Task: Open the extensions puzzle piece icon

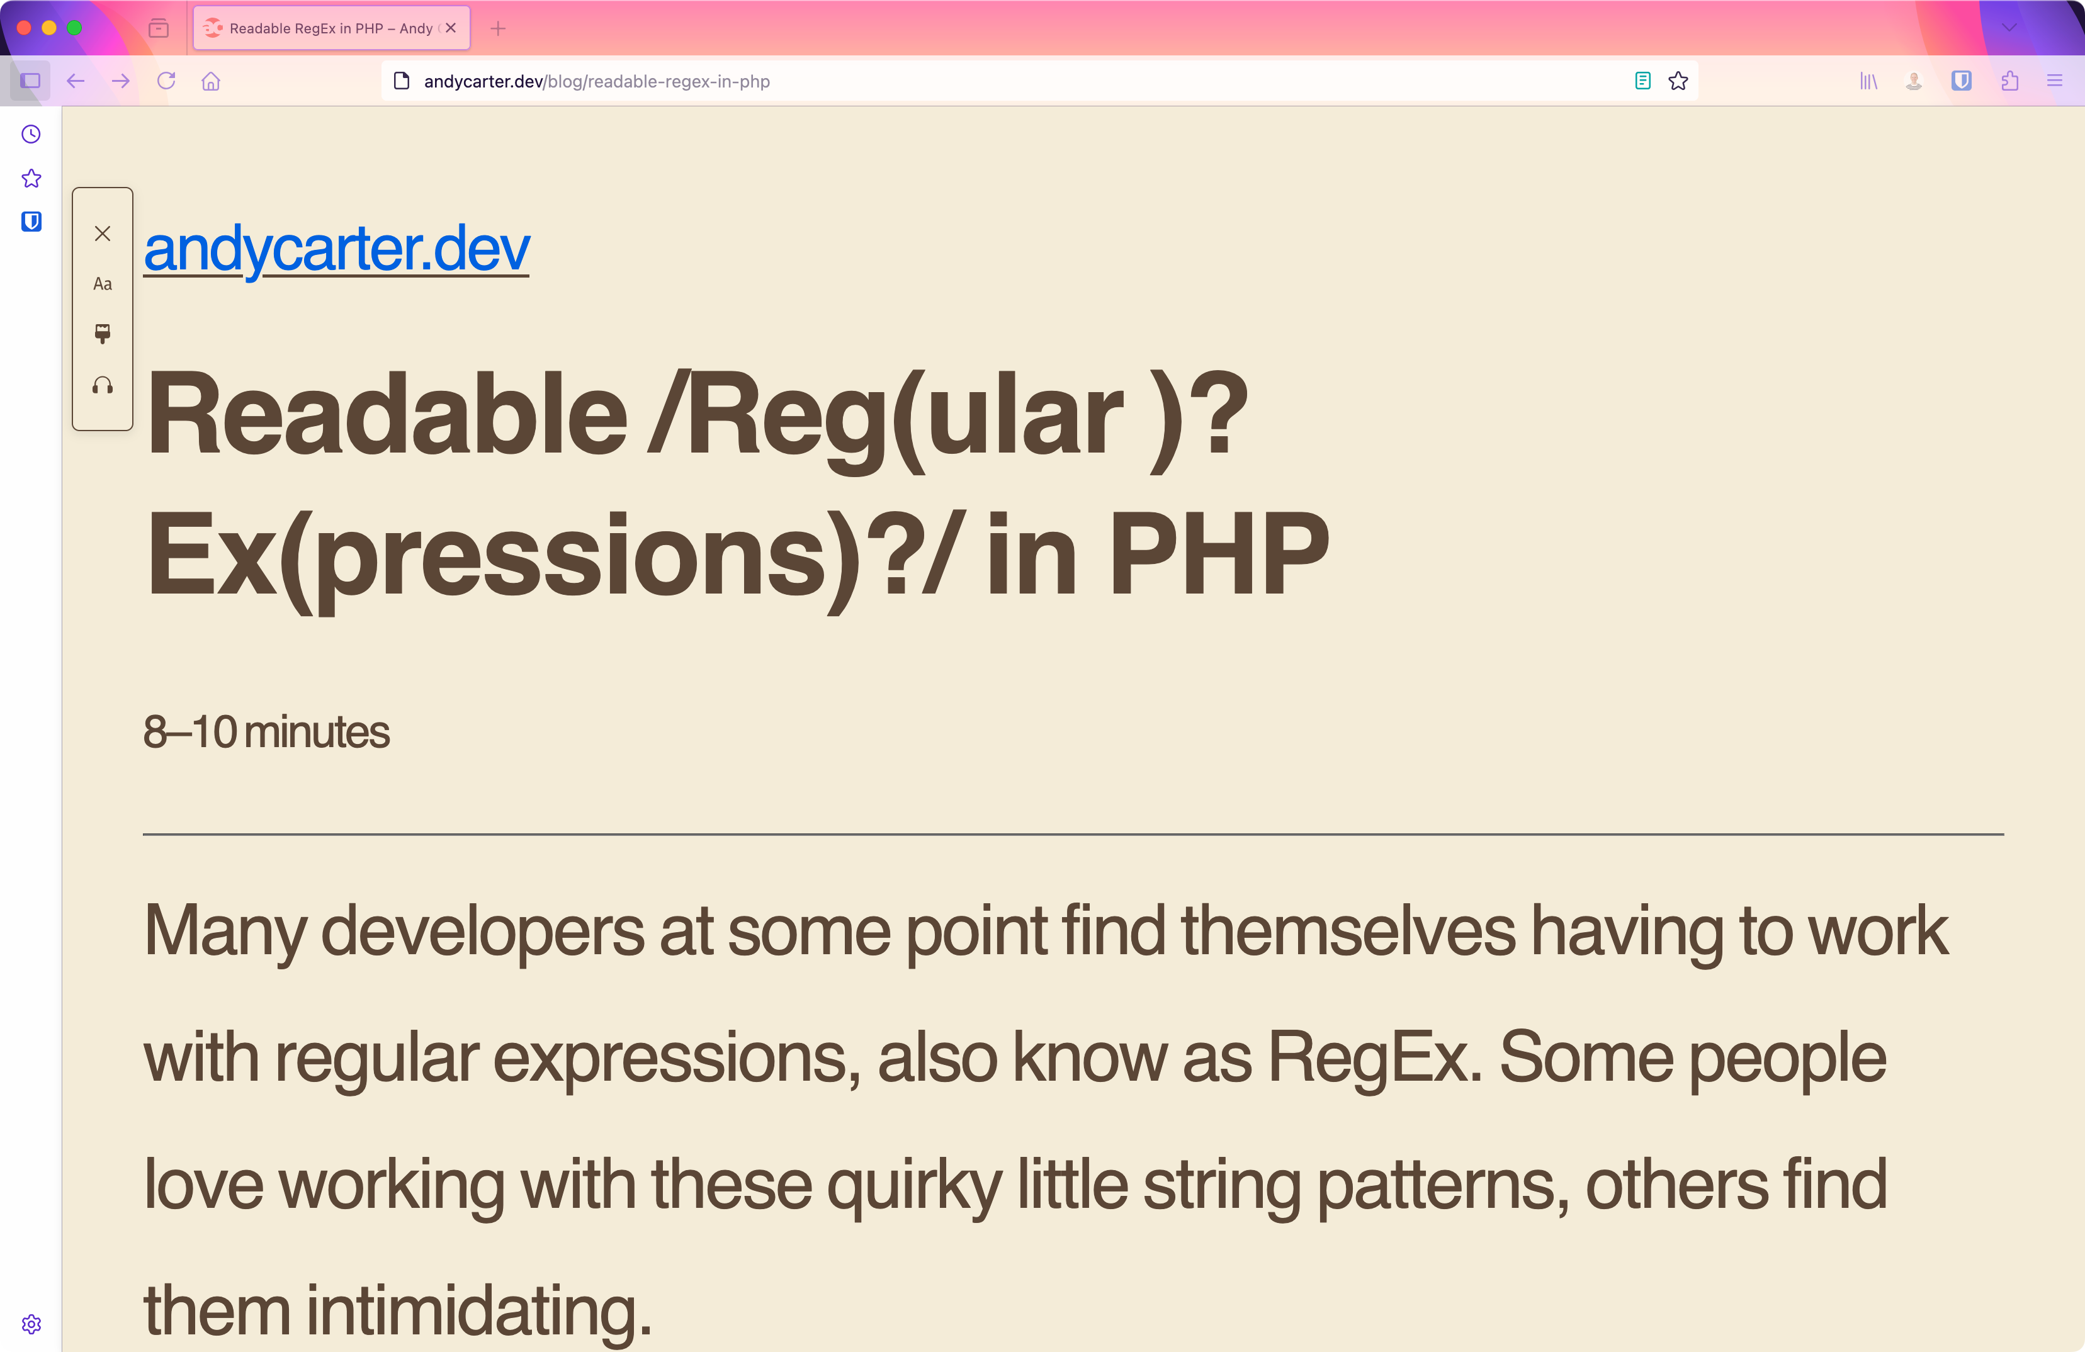Action: point(2009,81)
